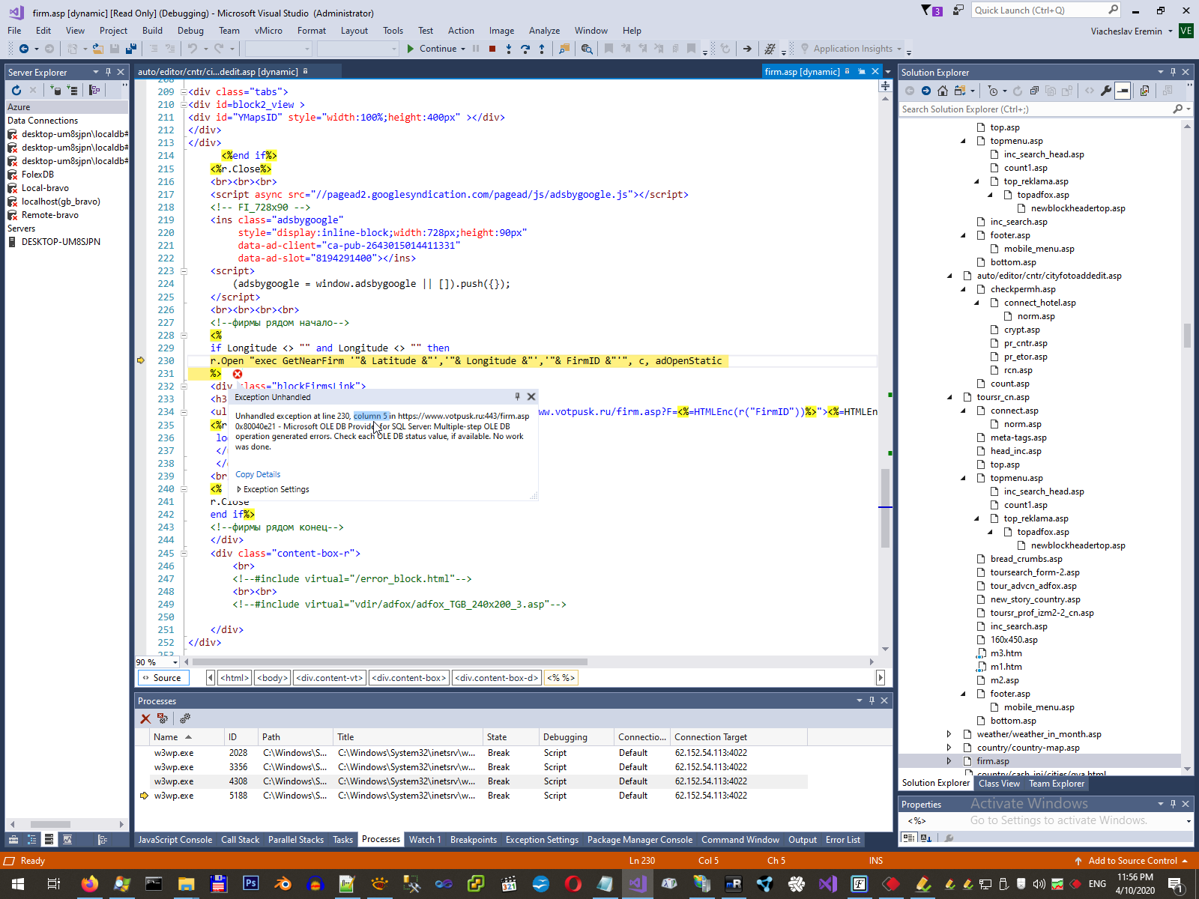Expand weather/weather_in_month.asp tree node
Screen dimensions: 1199x899
click(949, 734)
